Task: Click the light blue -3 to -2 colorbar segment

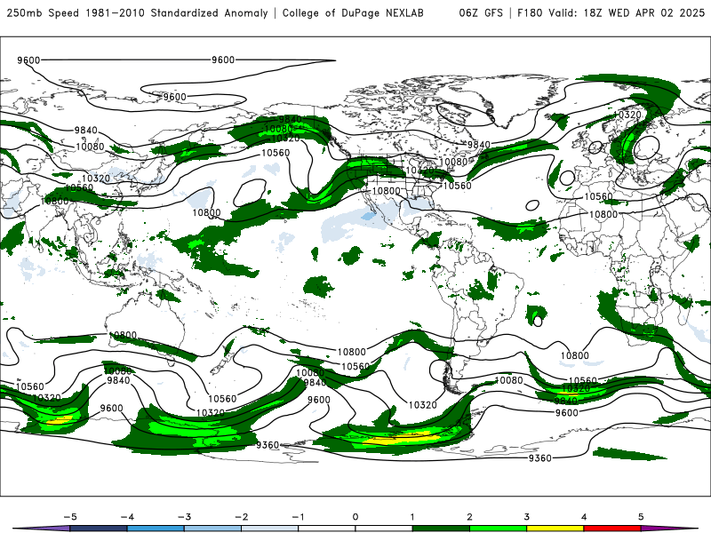Action: coord(212,529)
